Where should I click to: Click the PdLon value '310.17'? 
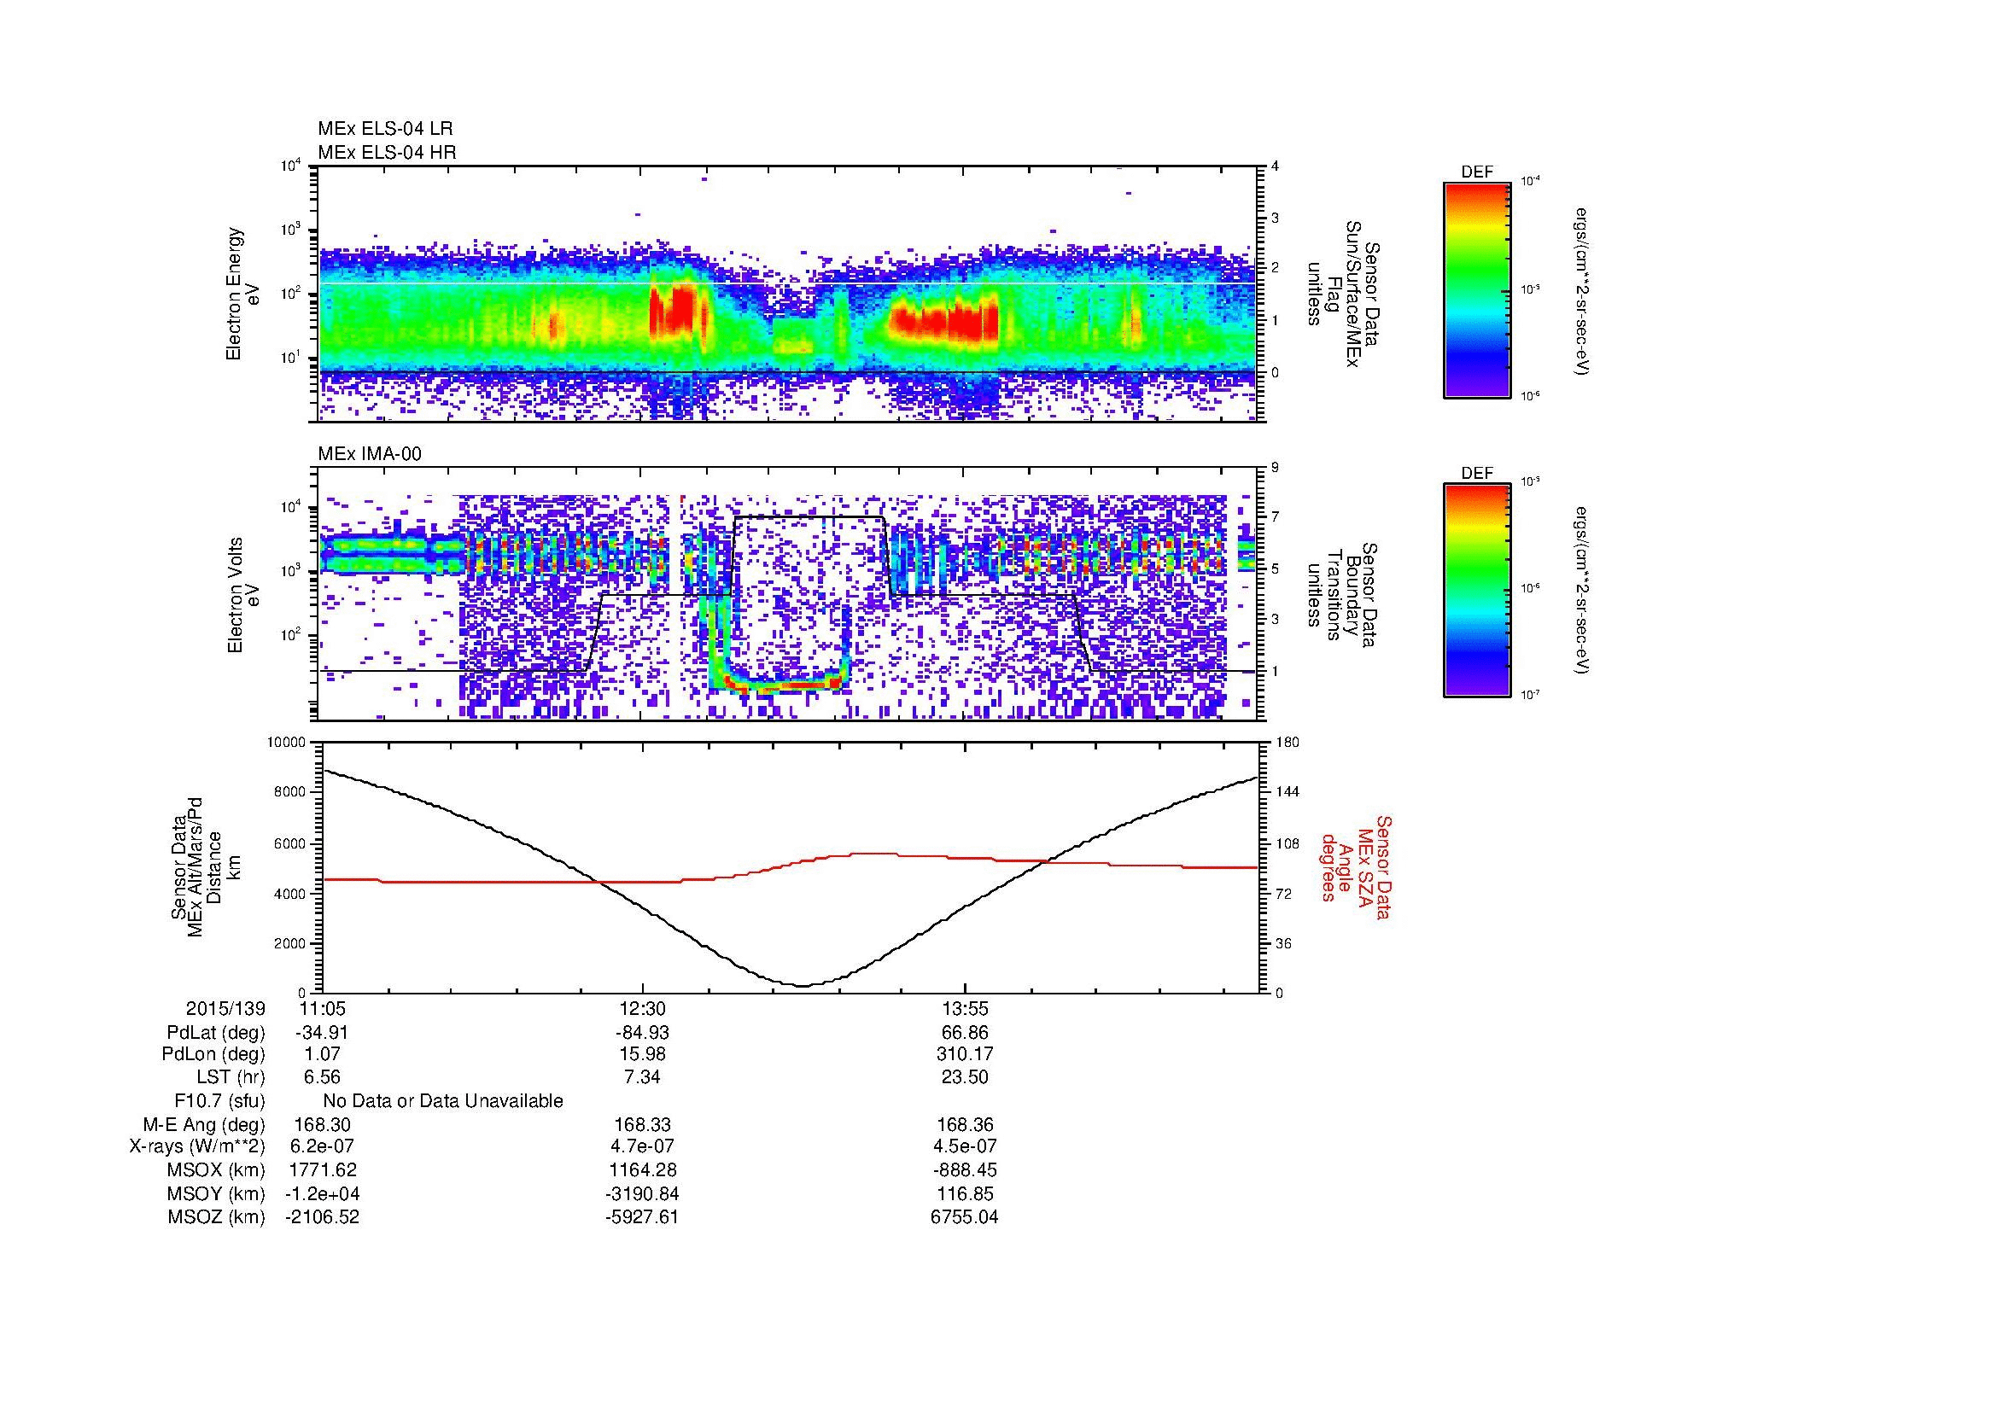tap(965, 1053)
